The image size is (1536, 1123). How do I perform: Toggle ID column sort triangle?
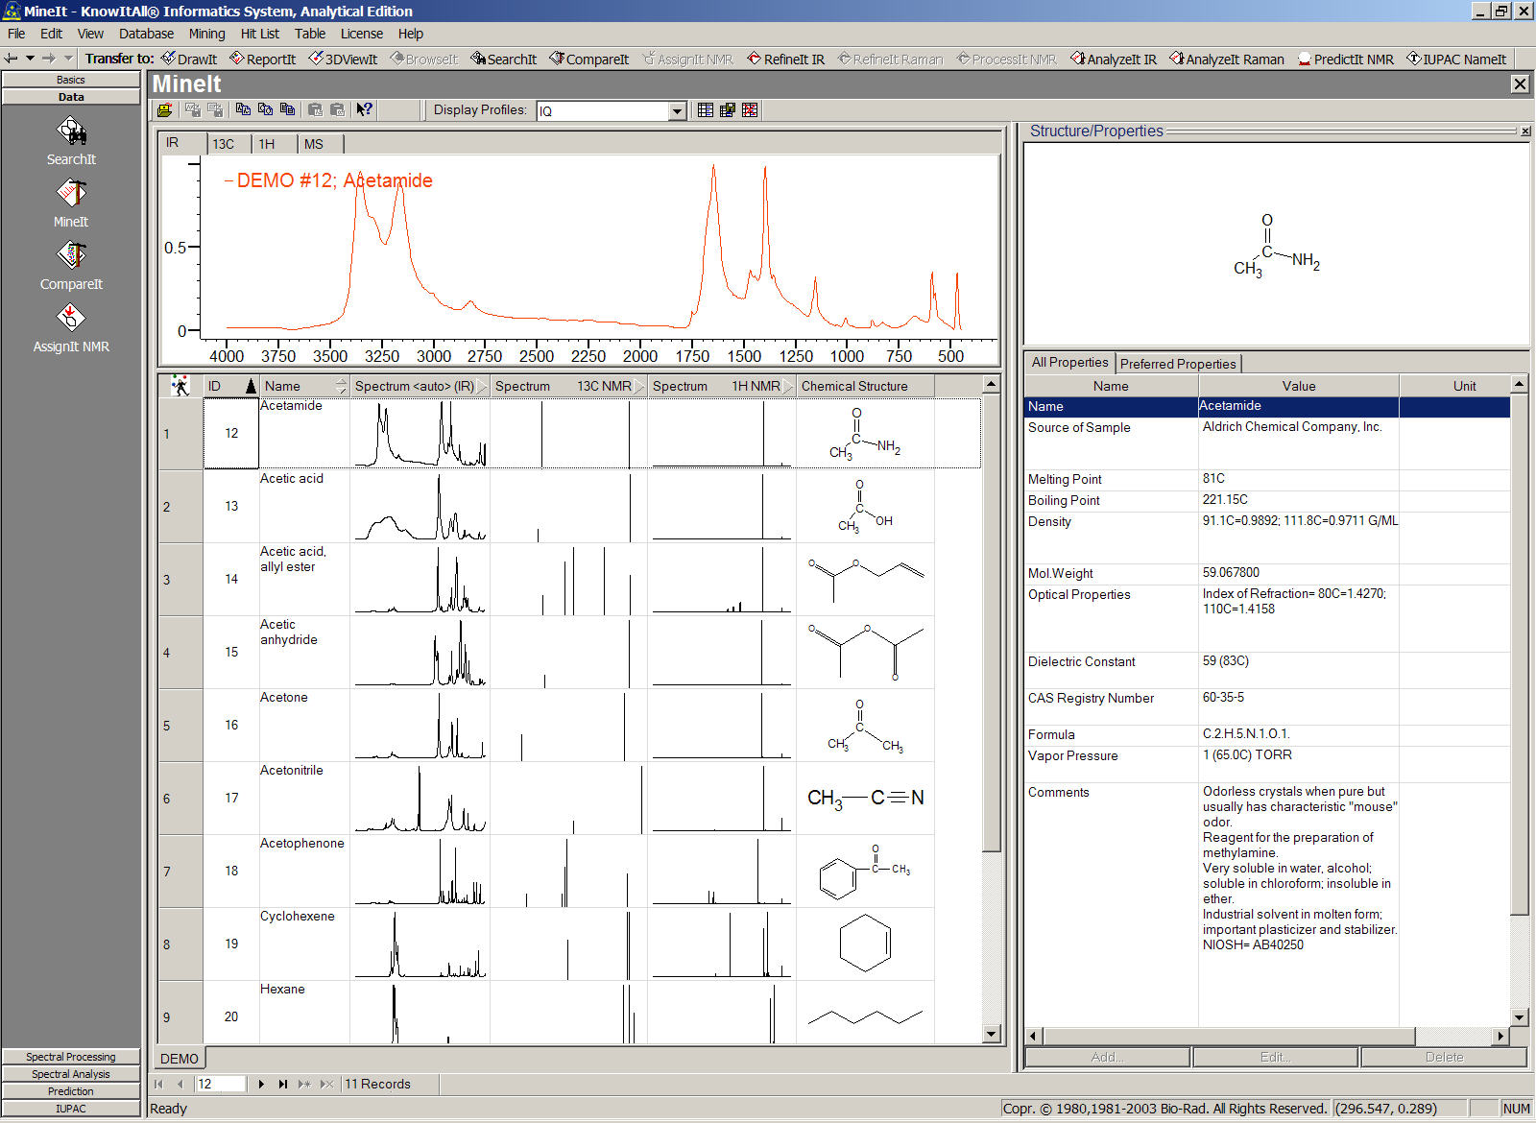click(x=251, y=386)
